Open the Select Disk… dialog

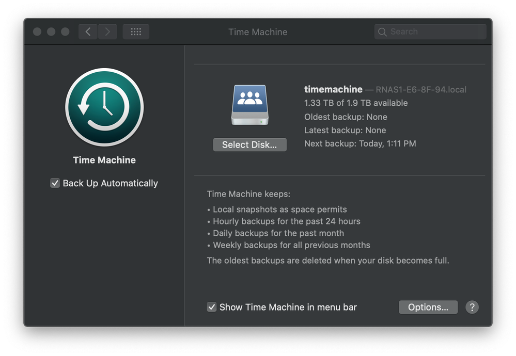[250, 144]
